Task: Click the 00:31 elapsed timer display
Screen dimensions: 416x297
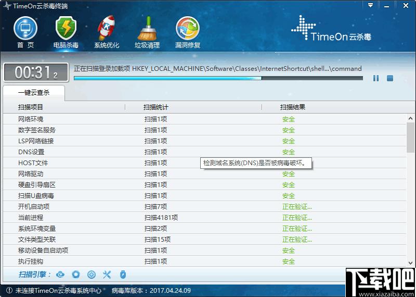Action: pos(36,72)
